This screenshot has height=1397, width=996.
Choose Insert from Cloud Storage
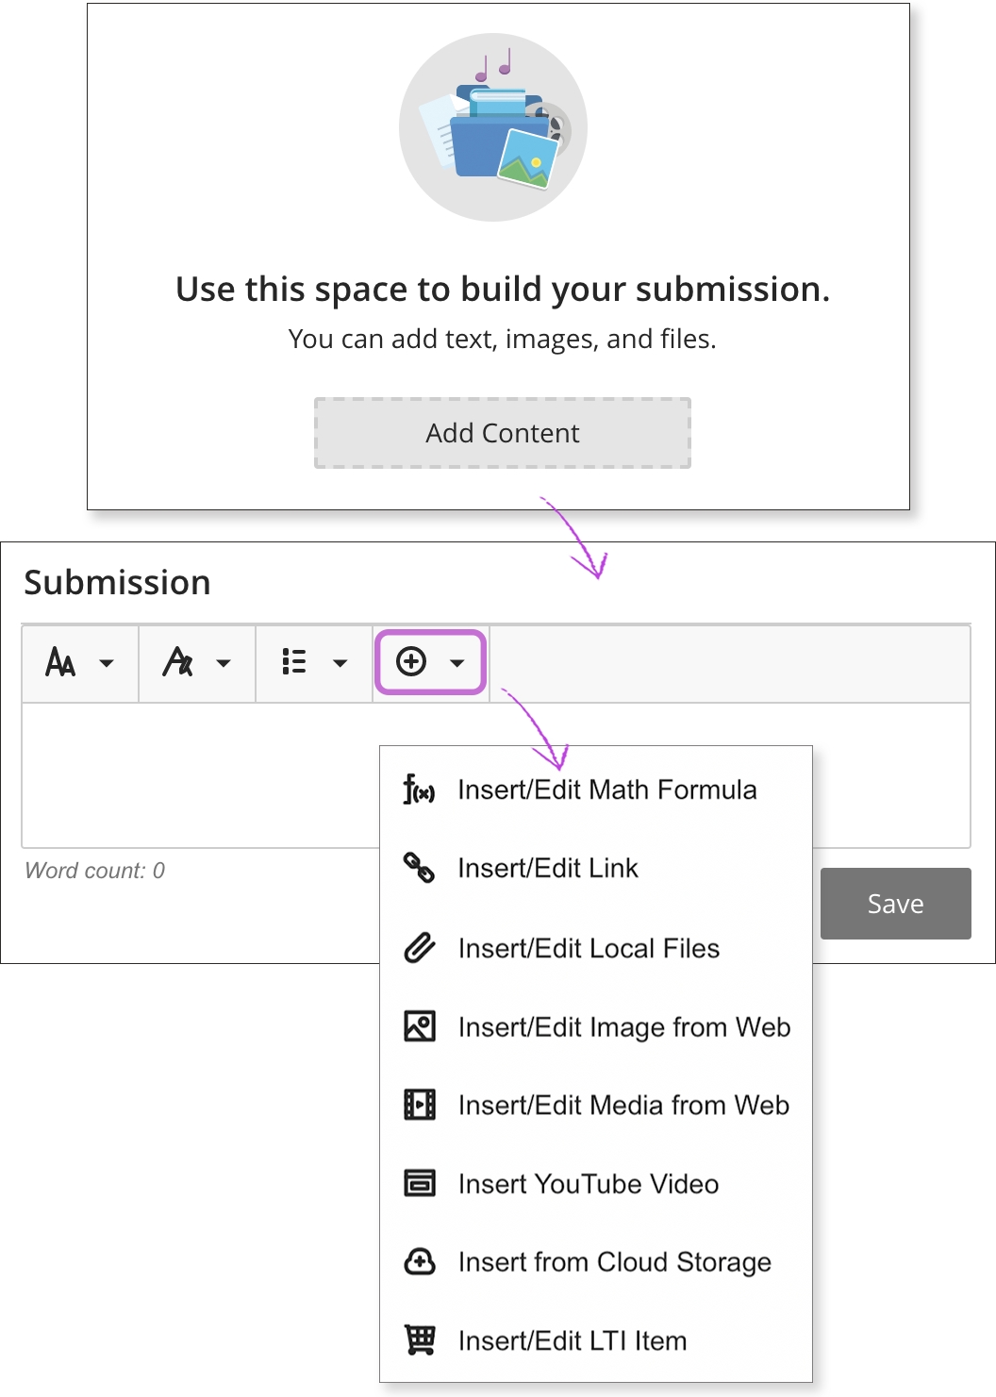pos(614,1262)
